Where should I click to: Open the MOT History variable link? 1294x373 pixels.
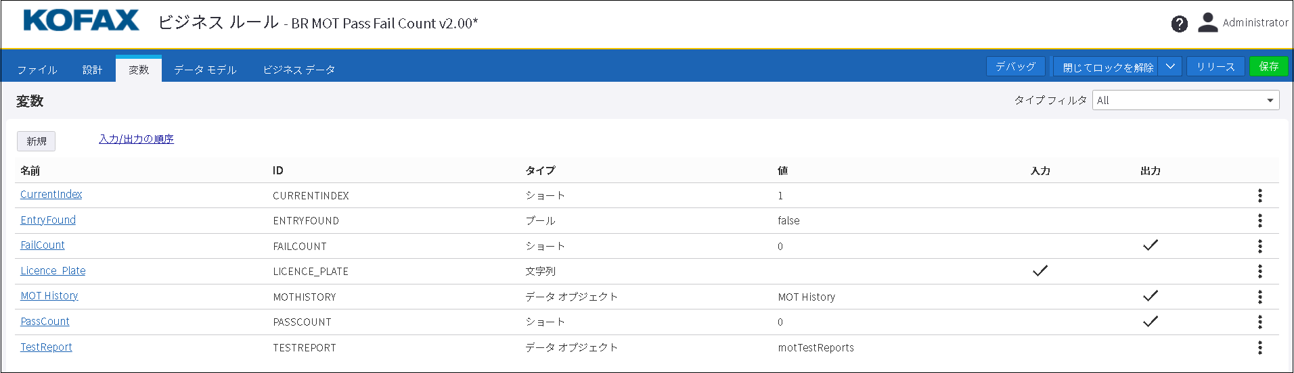tap(49, 296)
